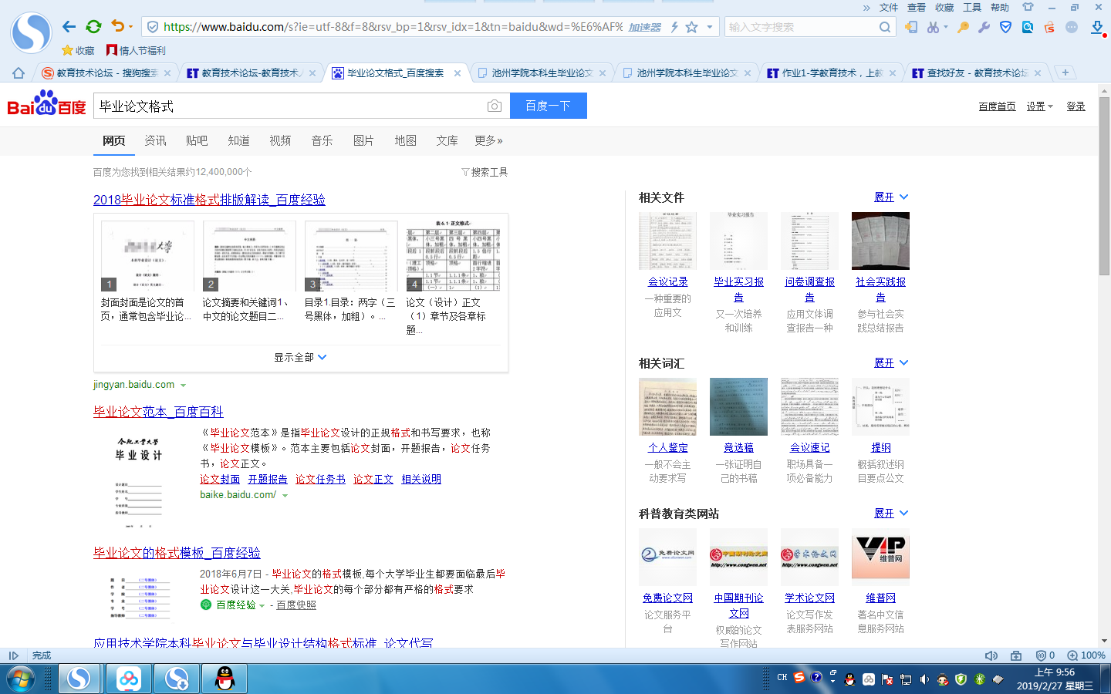
Task: Click the first-aid kit status bar icon
Action: [x=1016, y=655]
